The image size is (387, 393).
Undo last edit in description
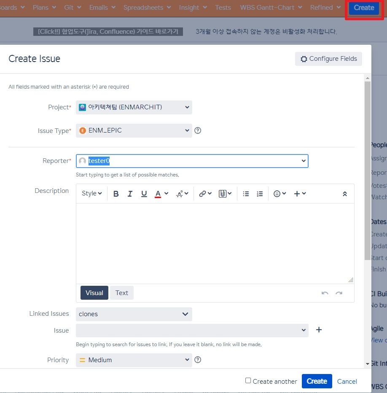(x=325, y=293)
